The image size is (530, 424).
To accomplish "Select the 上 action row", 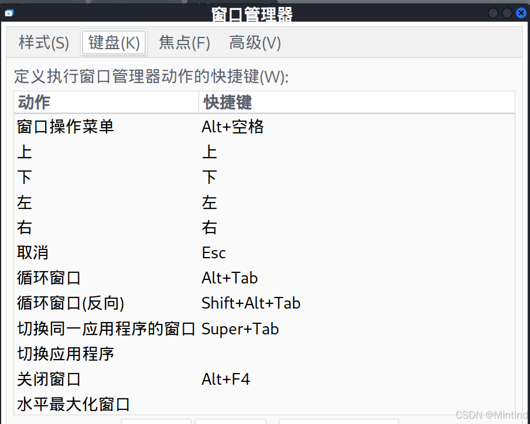I will (264, 152).
